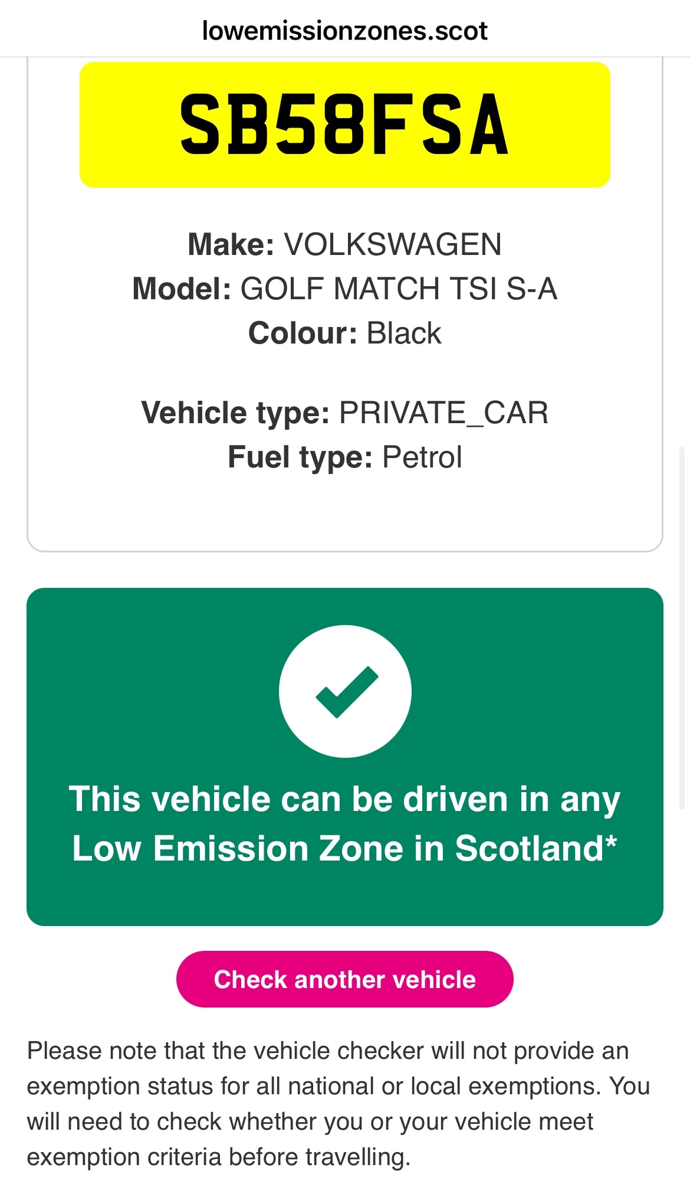This screenshot has height=1184, width=690.
Task: Tap the bold Model: label
Action: 182,289
